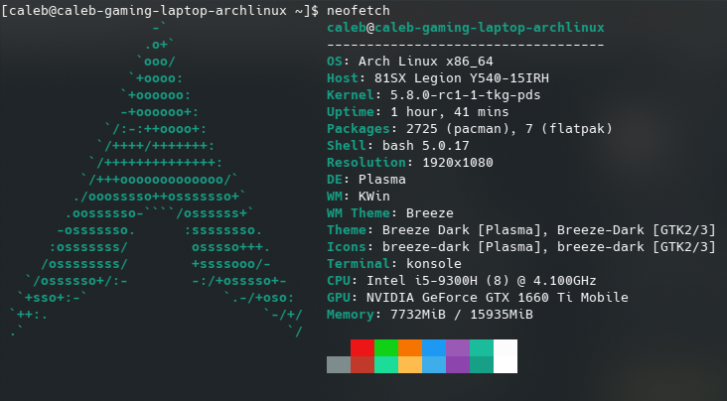The height and width of the screenshot is (401, 727).
Task: Click the uptime '1 hour, 41 mins'
Action: click(449, 112)
